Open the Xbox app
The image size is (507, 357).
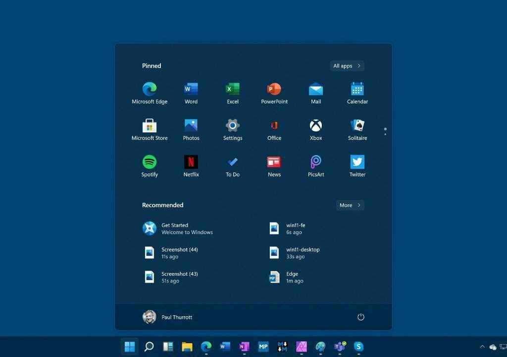point(316,129)
